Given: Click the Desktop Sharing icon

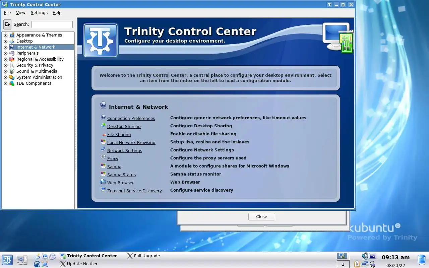Looking at the screenshot, I should click(x=103, y=126).
